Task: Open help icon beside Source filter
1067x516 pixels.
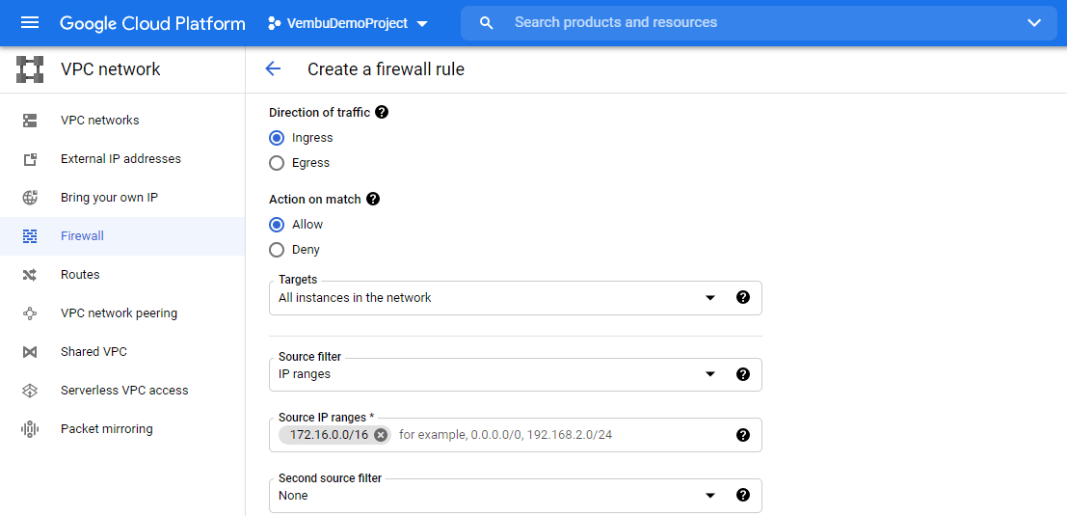Action: coord(743,373)
